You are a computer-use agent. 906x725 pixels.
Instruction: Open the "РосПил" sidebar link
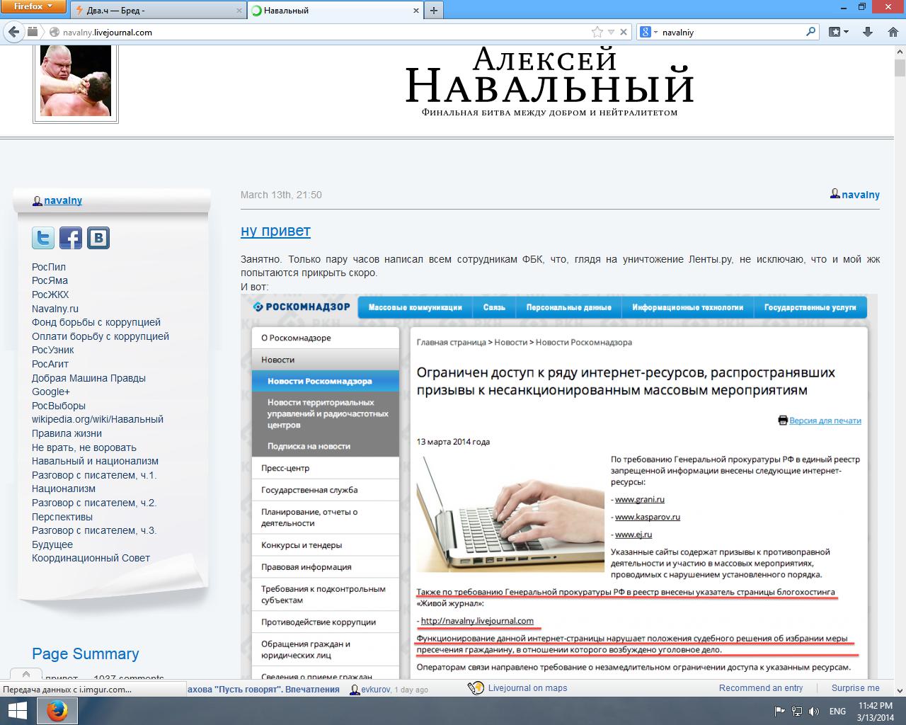pyautogui.click(x=49, y=267)
